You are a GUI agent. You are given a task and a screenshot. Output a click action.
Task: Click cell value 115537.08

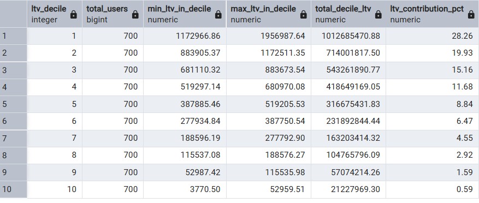coord(200,156)
